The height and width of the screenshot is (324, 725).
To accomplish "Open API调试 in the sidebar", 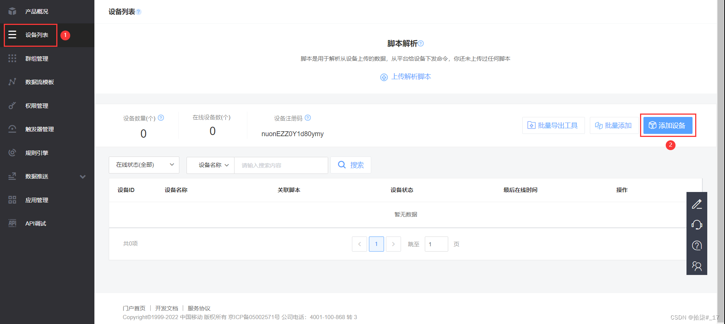I will [35, 224].
